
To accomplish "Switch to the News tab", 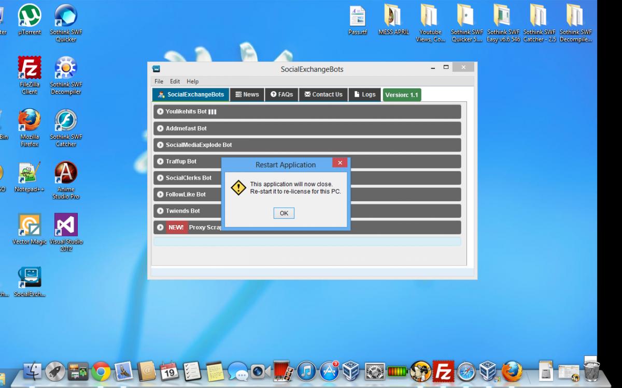I will click(x=247, y=95).
